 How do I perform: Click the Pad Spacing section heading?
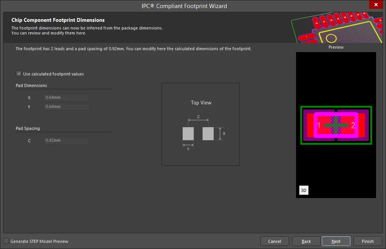28,128
